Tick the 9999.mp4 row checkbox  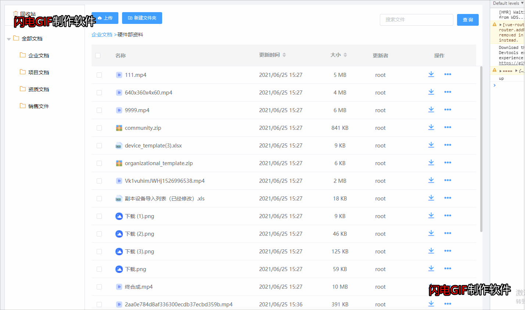click(x=99, y=110)
